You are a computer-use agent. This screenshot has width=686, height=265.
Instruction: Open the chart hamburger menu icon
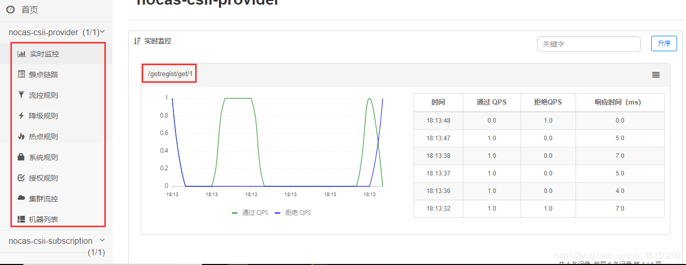(x=656, y=75)
